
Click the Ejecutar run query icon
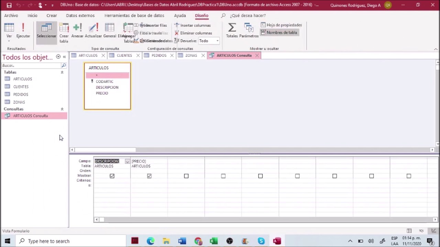click(x=23, y=31)
